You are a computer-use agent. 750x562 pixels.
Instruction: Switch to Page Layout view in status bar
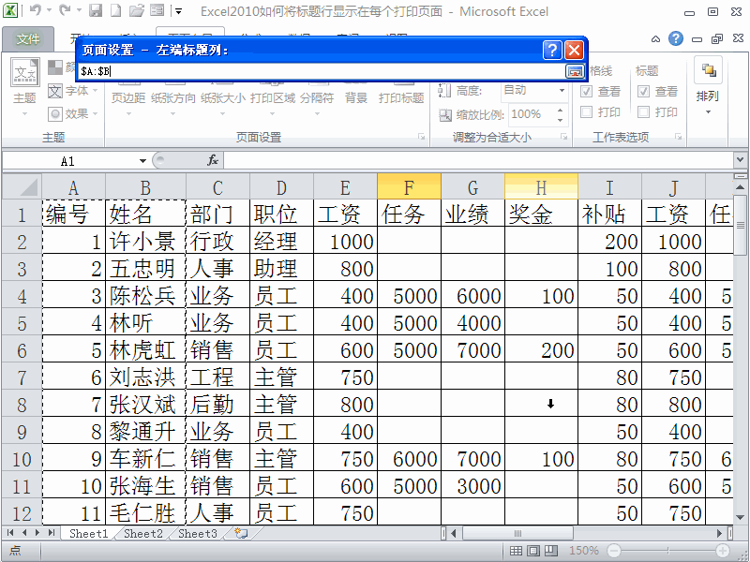coord(533,551)
